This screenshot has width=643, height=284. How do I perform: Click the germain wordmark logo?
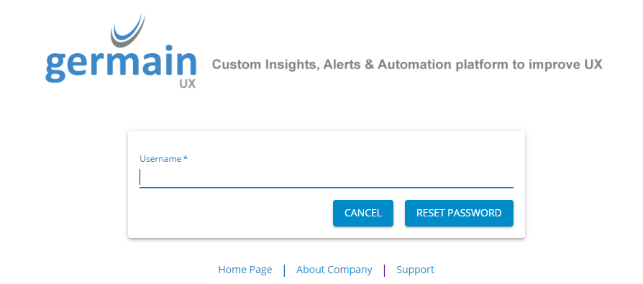point(121,65)
